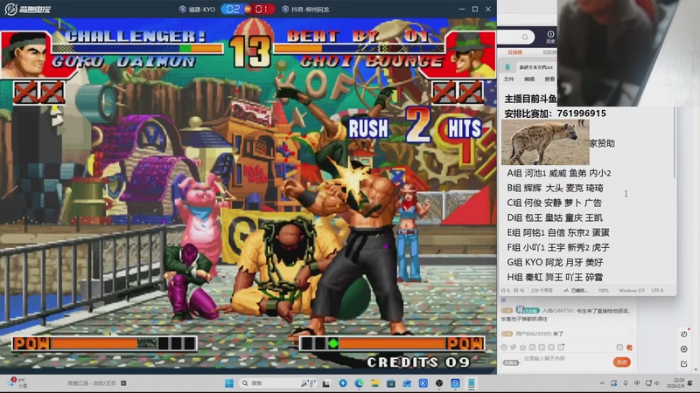Open the history clock icon in the streaming panel
This screenshot has width=700, height=393.
point(550,34)
